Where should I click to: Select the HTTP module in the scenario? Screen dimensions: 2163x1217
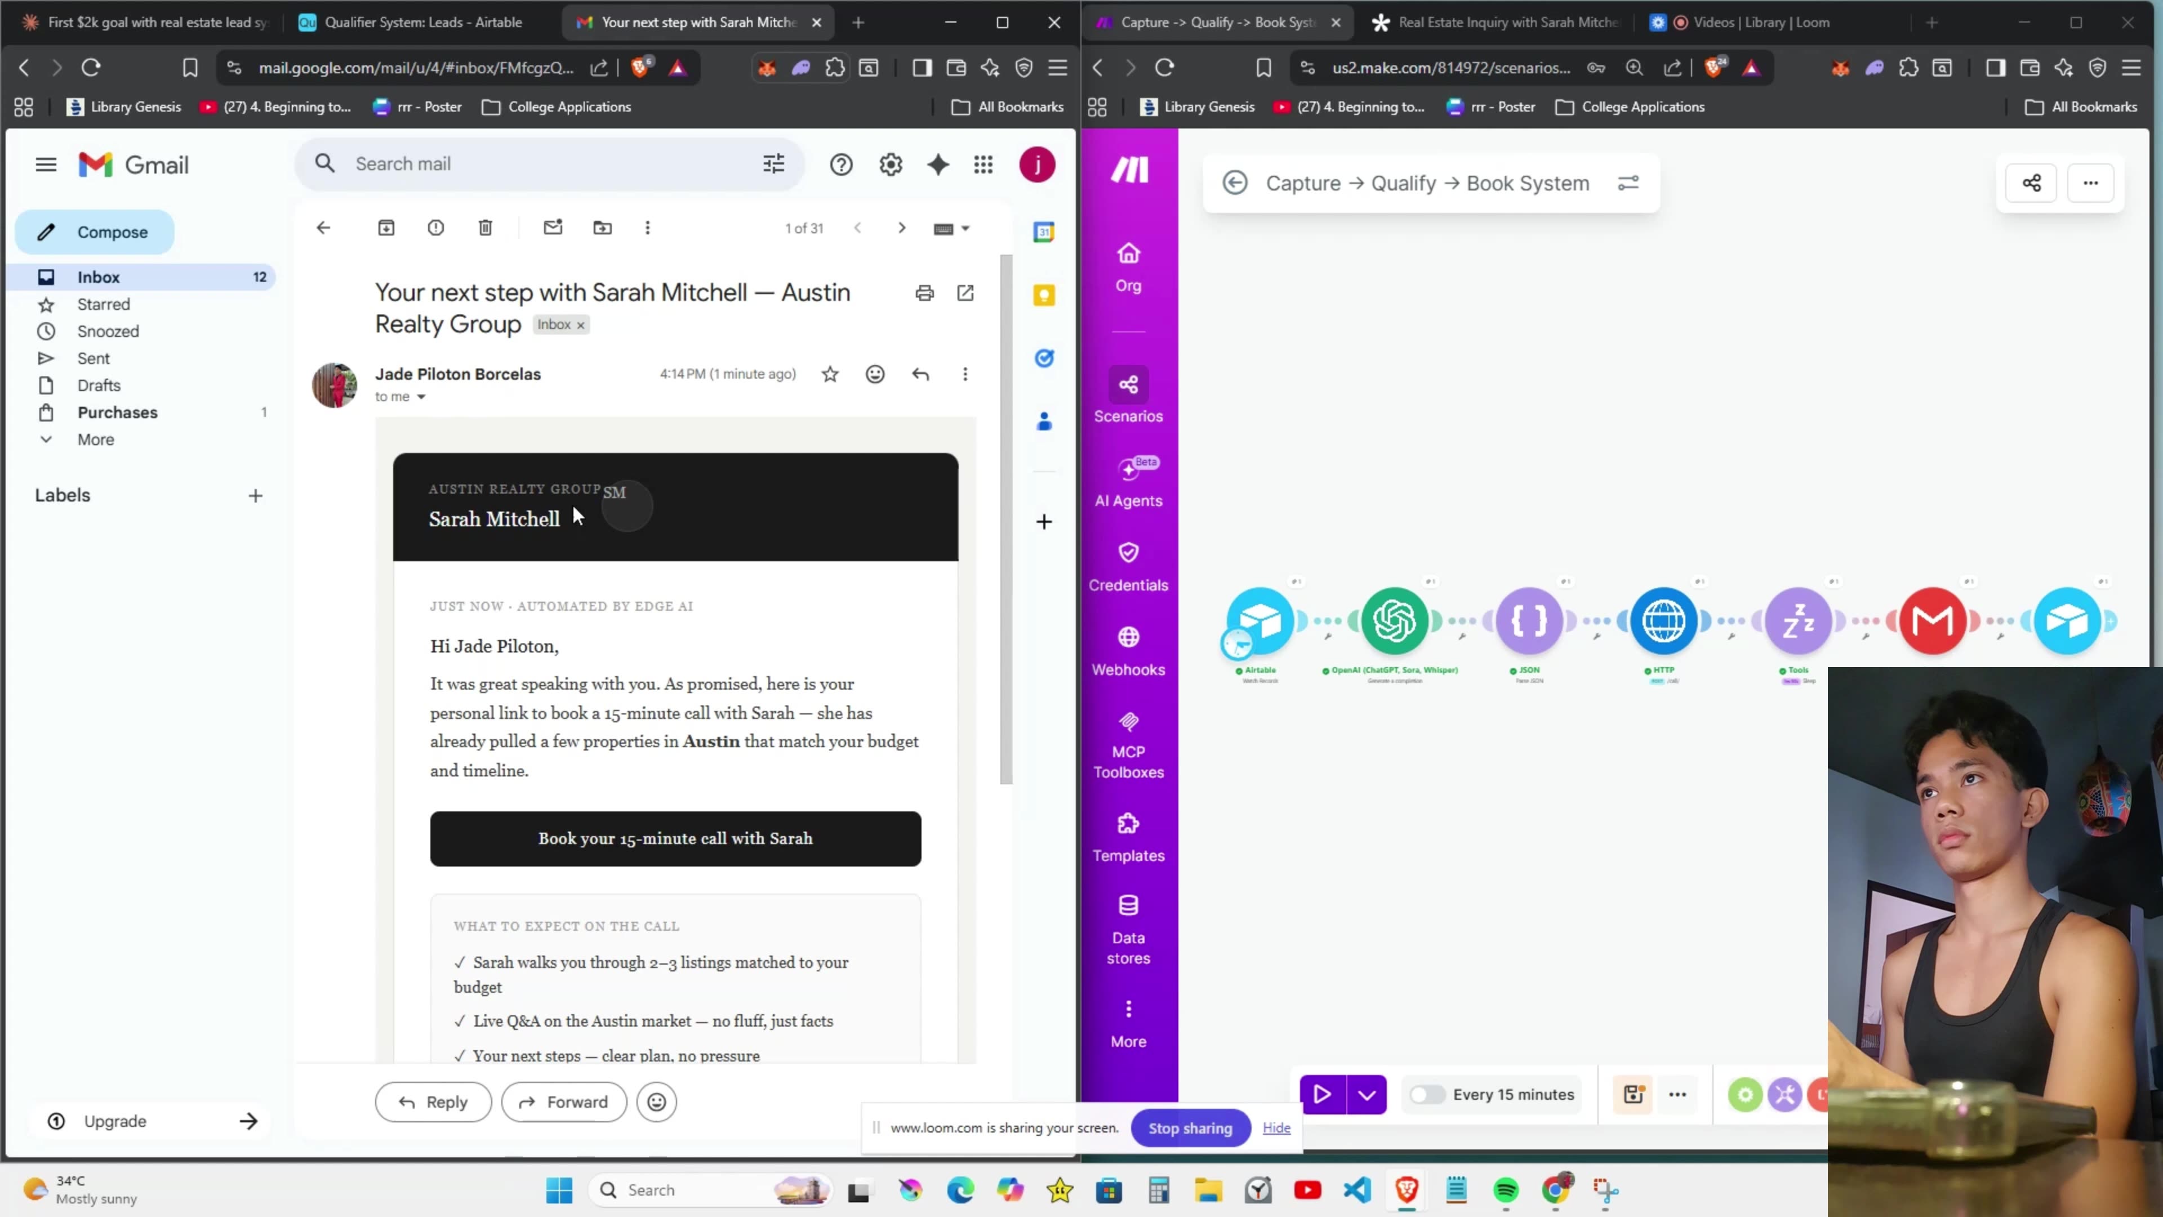point(1663,621)
